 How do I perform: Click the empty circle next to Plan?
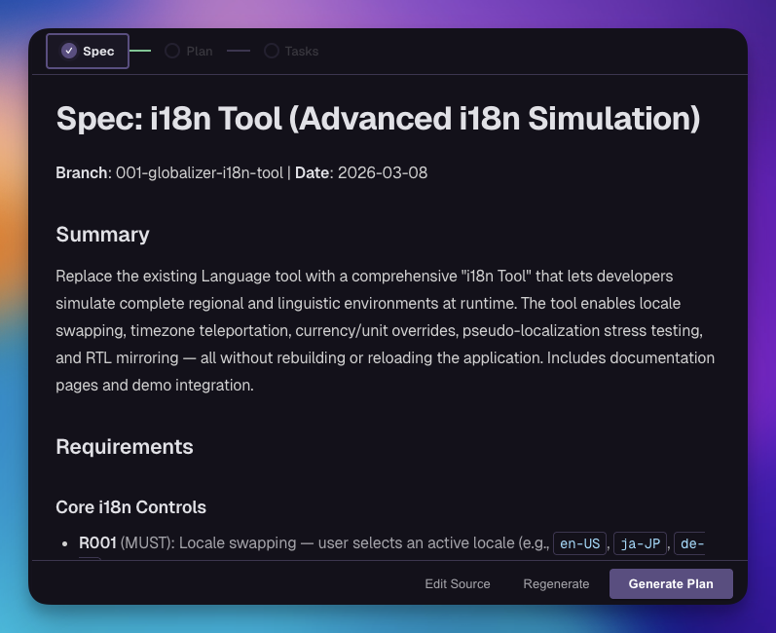pos(172,51)
